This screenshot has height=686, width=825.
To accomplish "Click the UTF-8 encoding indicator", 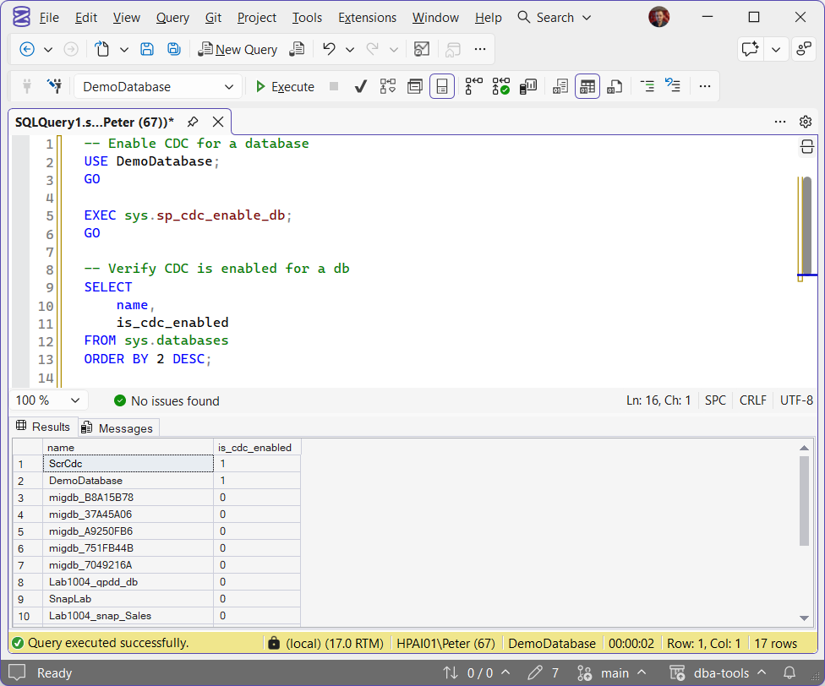I will tap(796, 400).
